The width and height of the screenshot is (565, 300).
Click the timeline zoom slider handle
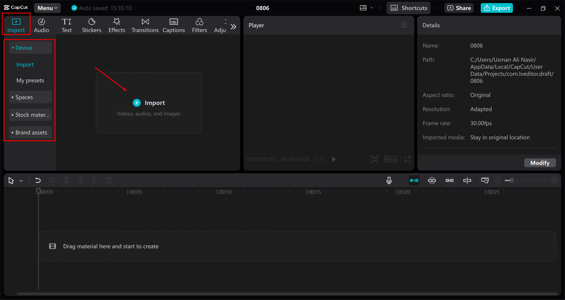point(512,180)
